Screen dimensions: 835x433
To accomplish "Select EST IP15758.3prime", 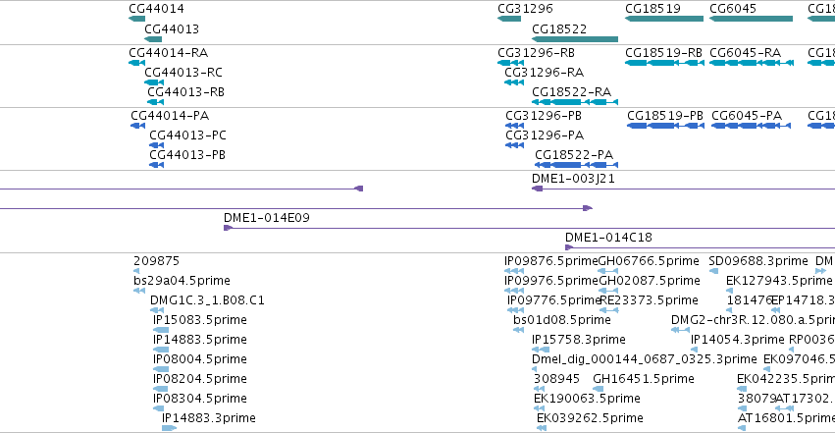I will (x=541, y=350).
